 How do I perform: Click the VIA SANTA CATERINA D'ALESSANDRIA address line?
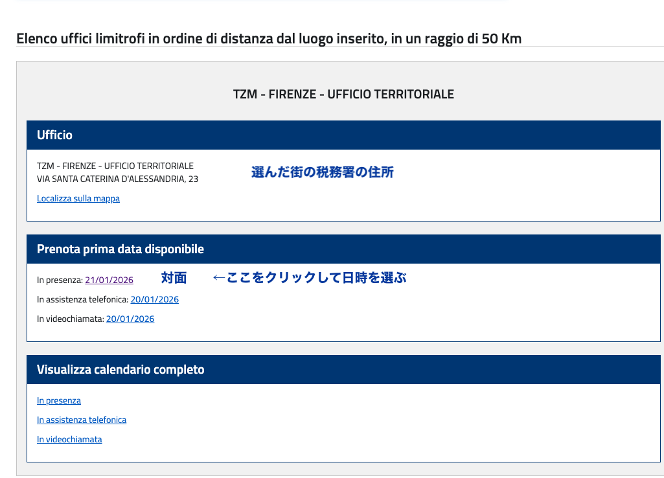(x=117, y=179)
